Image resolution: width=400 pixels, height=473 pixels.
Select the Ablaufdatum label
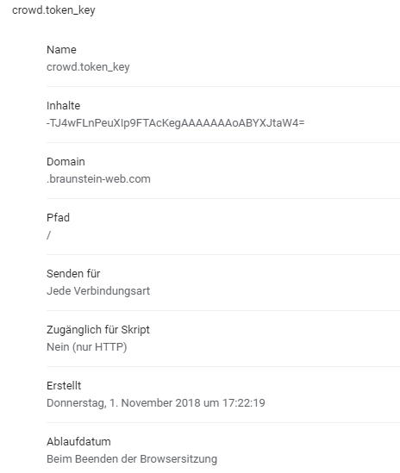point(78,442)
